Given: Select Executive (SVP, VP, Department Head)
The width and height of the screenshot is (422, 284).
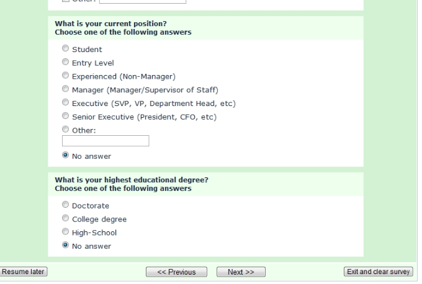Looking at the screenshot, I should tap(65, 103).
